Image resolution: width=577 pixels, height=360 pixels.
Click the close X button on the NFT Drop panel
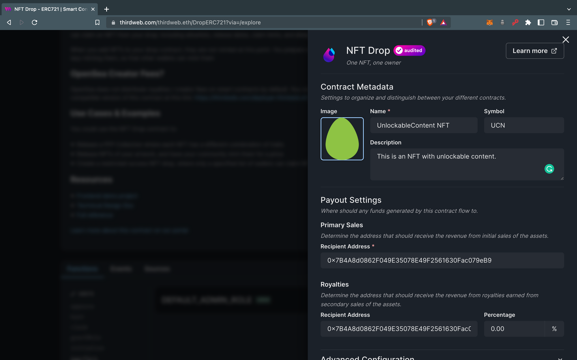pos(566,39)
